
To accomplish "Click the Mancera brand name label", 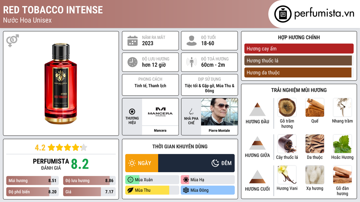I will [160, 130].
